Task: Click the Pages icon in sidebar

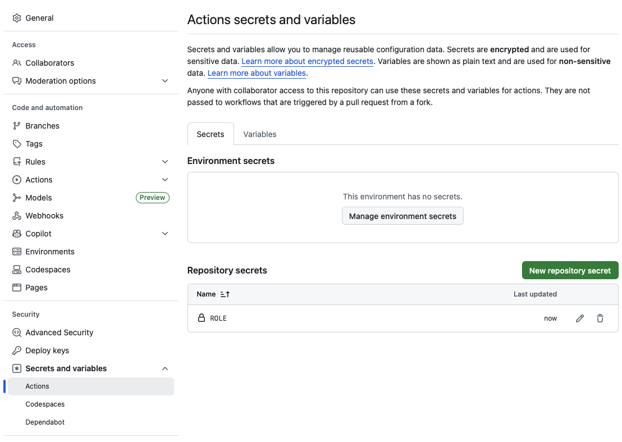Action: (17, 288)
